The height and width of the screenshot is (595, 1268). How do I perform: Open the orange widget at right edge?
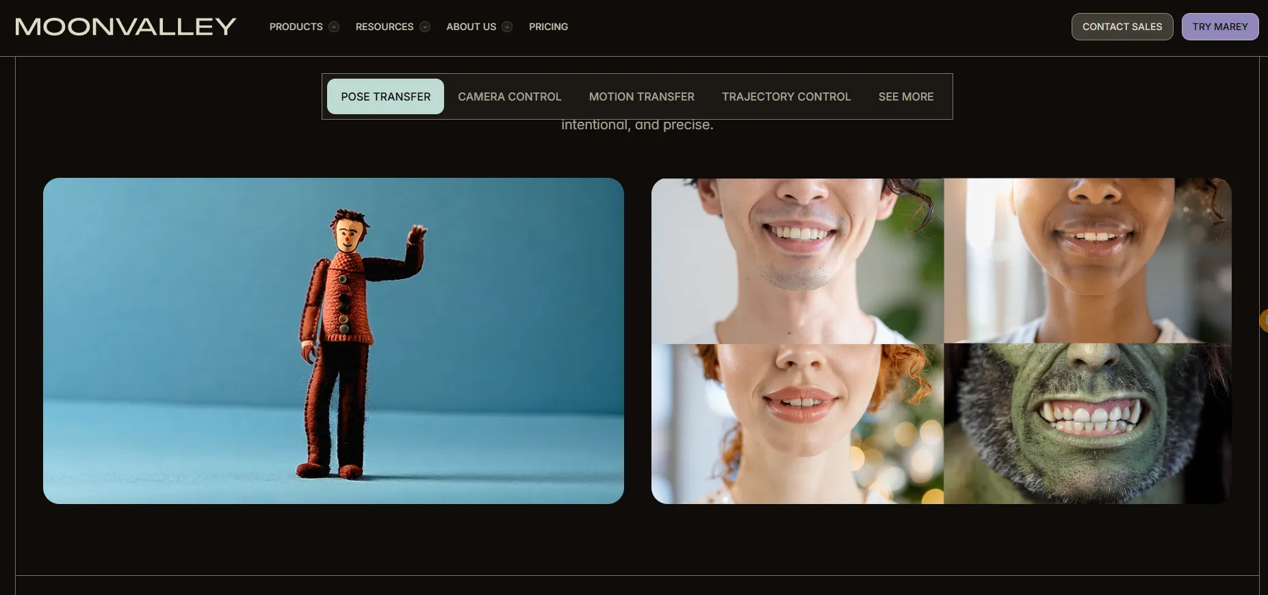[x=1263, y=320]
